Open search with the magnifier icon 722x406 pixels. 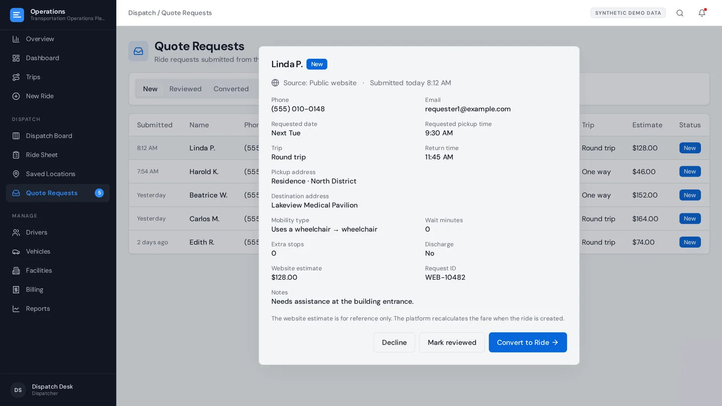pos(680,13)
